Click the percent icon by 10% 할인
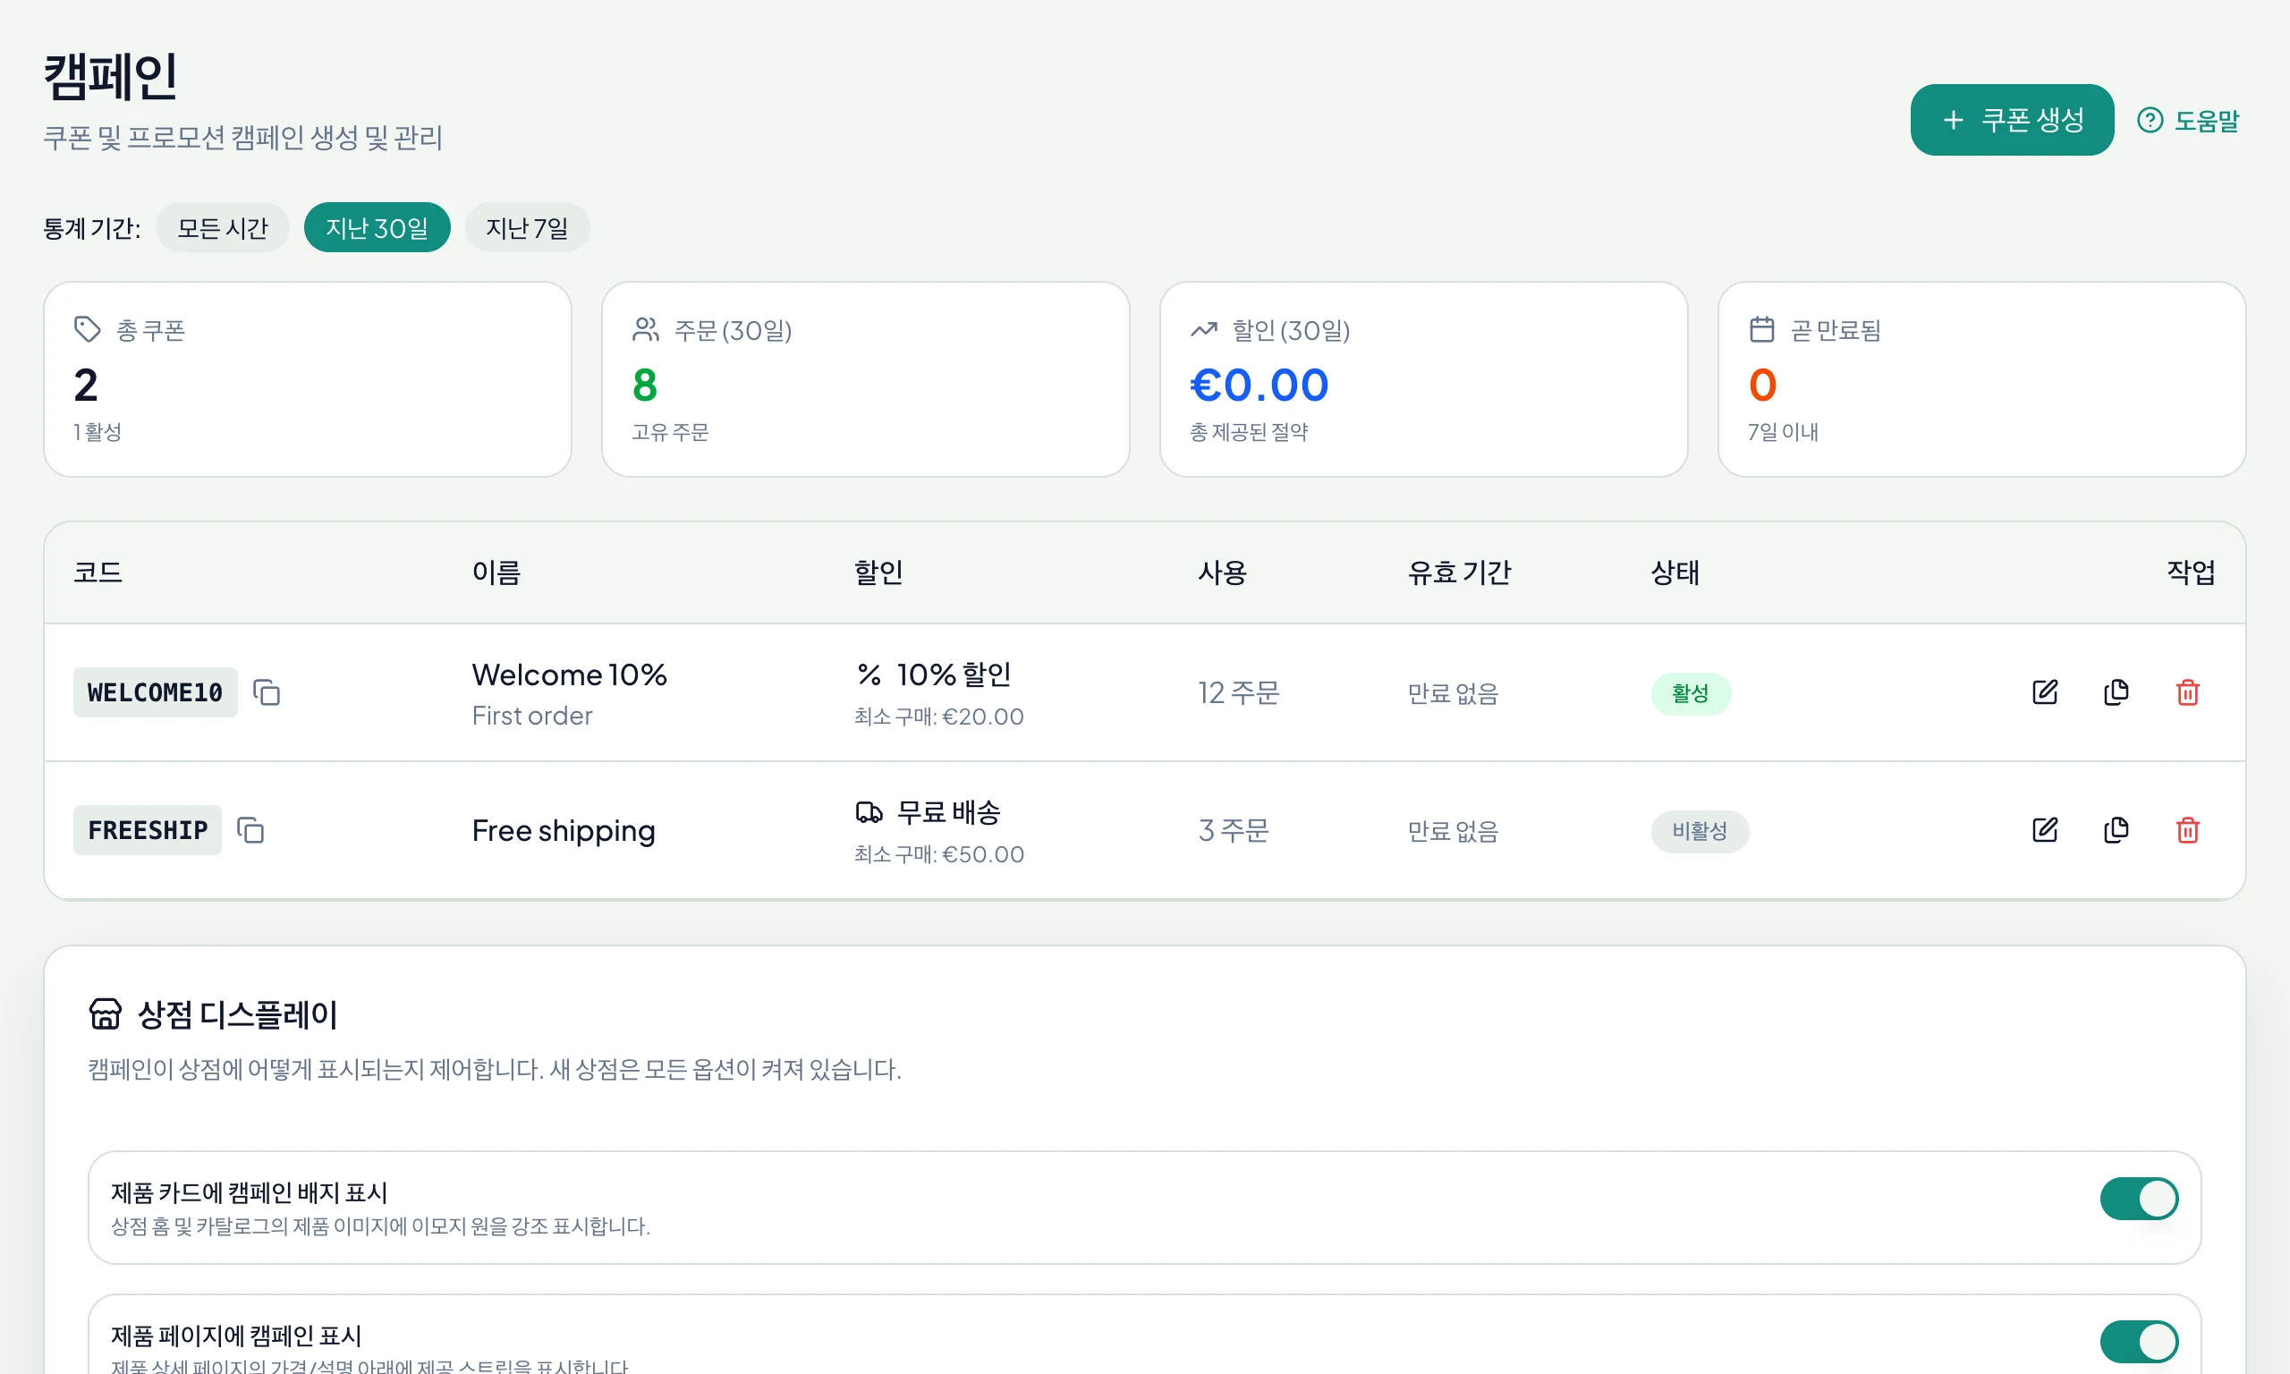The height and width of the screenshot is (1374, 2290). click(869, 675)
